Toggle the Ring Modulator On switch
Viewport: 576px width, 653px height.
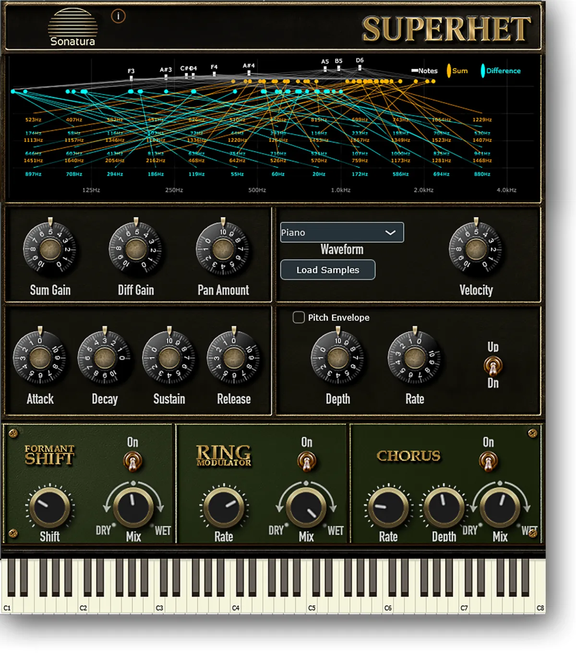coord(306,461)
